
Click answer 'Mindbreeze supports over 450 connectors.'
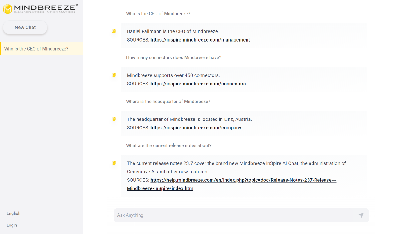coord(173,75)
